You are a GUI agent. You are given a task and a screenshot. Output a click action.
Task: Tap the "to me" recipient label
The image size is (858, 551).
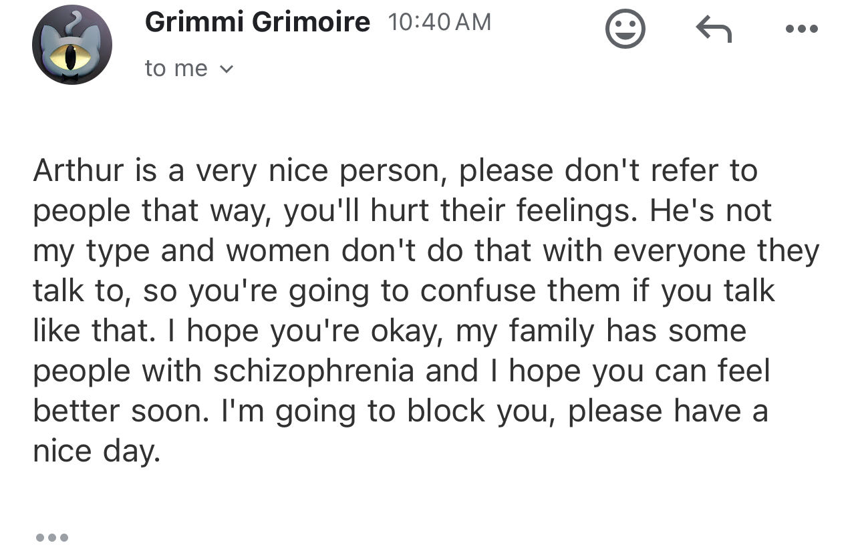click(176, 68)
